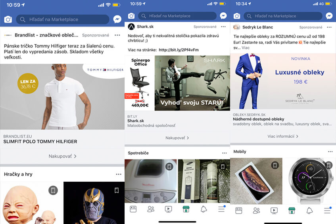The width and height of the screenshot is (336, 224).
Task: Open the hamburger menu tab in the middle screen
Action: (222, 209)
